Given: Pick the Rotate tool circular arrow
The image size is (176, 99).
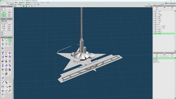Looking at the screenshot, I should click(10, 44).
